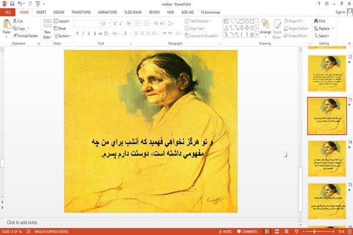
Task: Open Shape Outline dropdown
Action: 297,28
